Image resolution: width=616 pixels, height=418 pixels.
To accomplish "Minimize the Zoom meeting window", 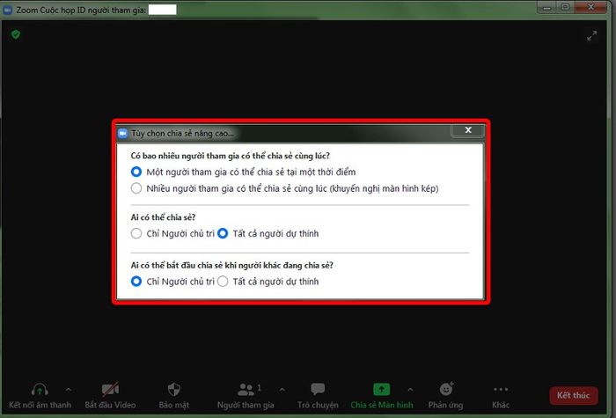I will (546, 7).
